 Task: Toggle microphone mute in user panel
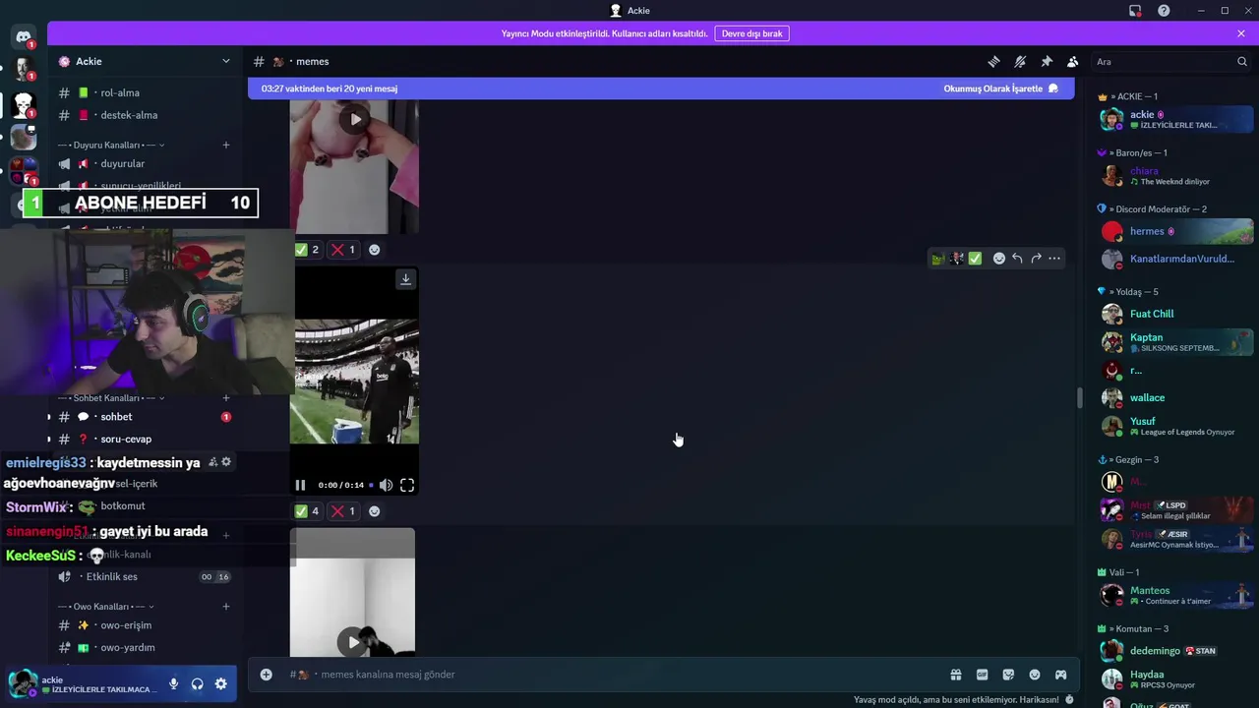coord(173,684)
